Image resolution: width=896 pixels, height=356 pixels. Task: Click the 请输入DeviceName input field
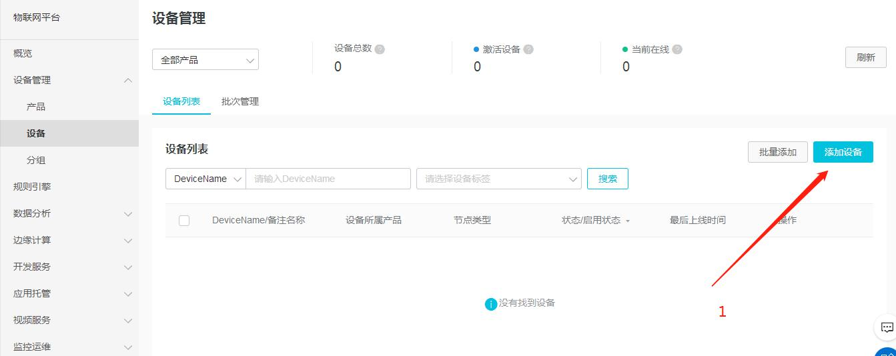point(328,179)
